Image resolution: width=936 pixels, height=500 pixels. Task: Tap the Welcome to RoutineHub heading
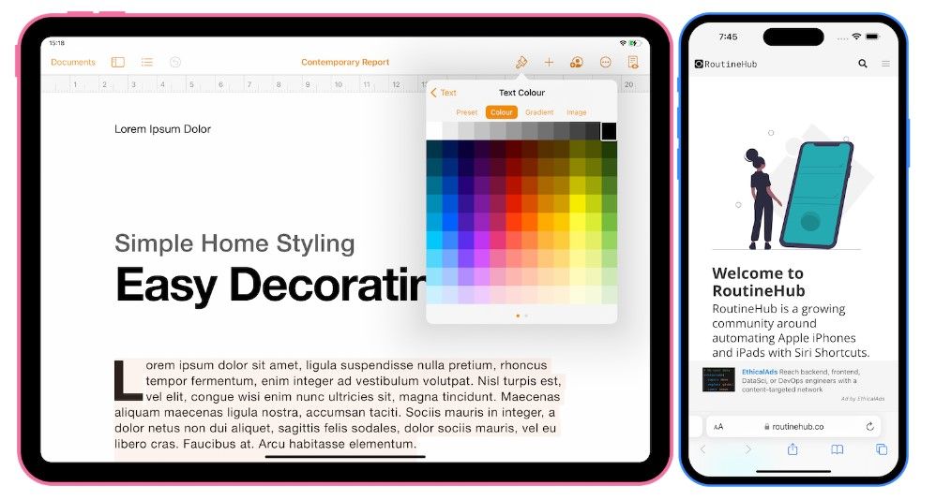759,282
